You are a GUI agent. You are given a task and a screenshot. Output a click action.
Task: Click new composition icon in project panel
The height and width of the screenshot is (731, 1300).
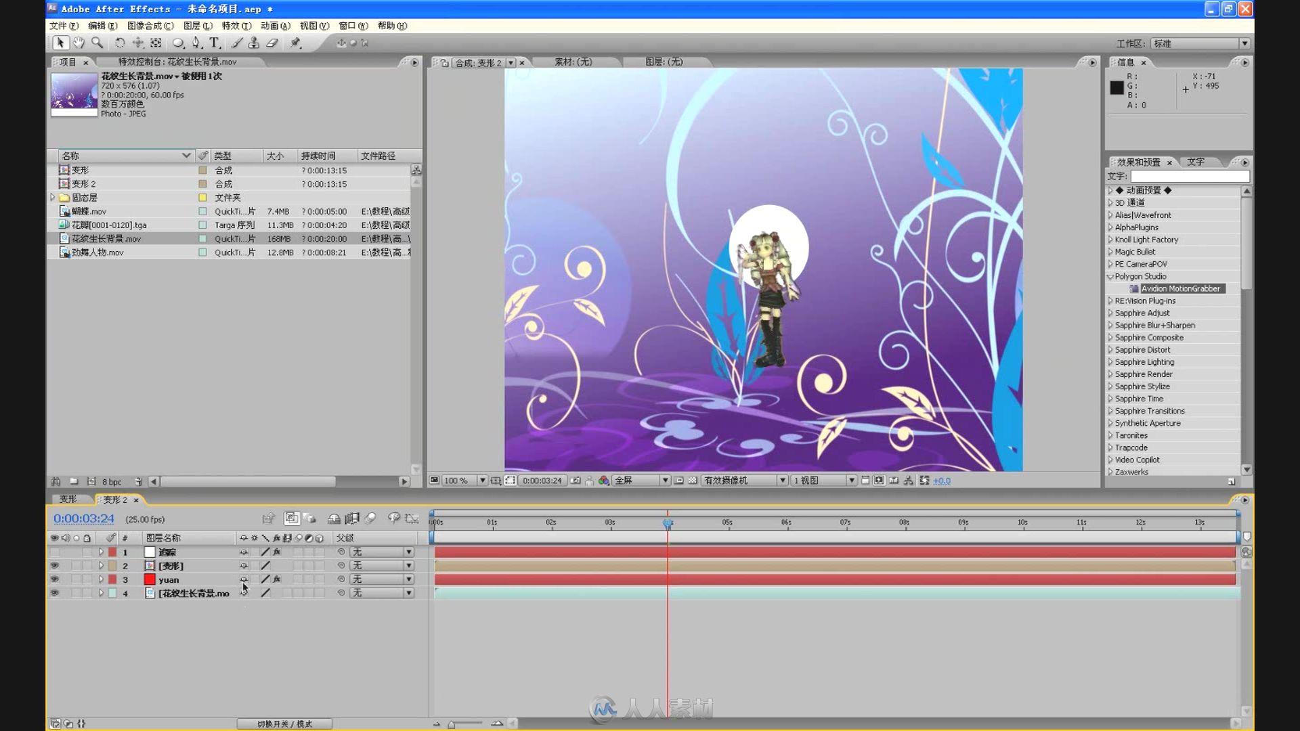(91, 482)
